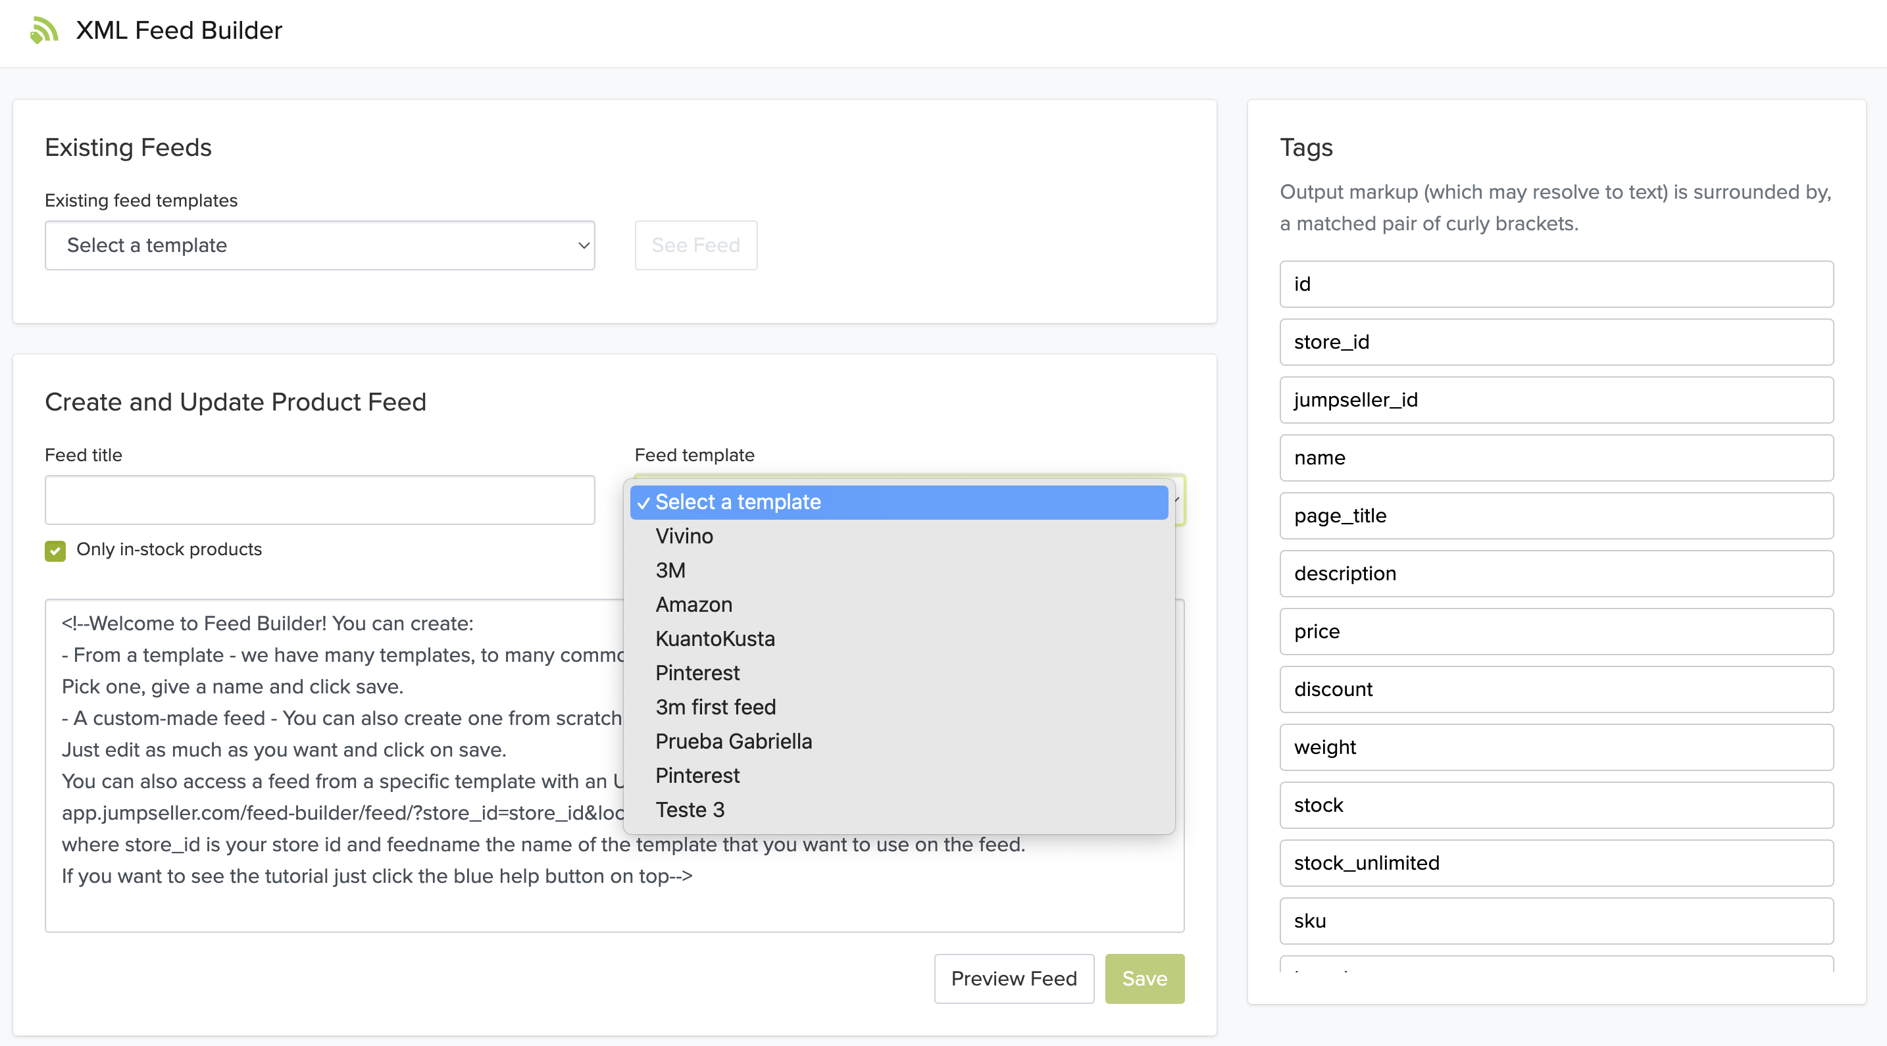Click the See Feed button
This screenshot has width=1887, height=1046.
[x=695, y=245]
